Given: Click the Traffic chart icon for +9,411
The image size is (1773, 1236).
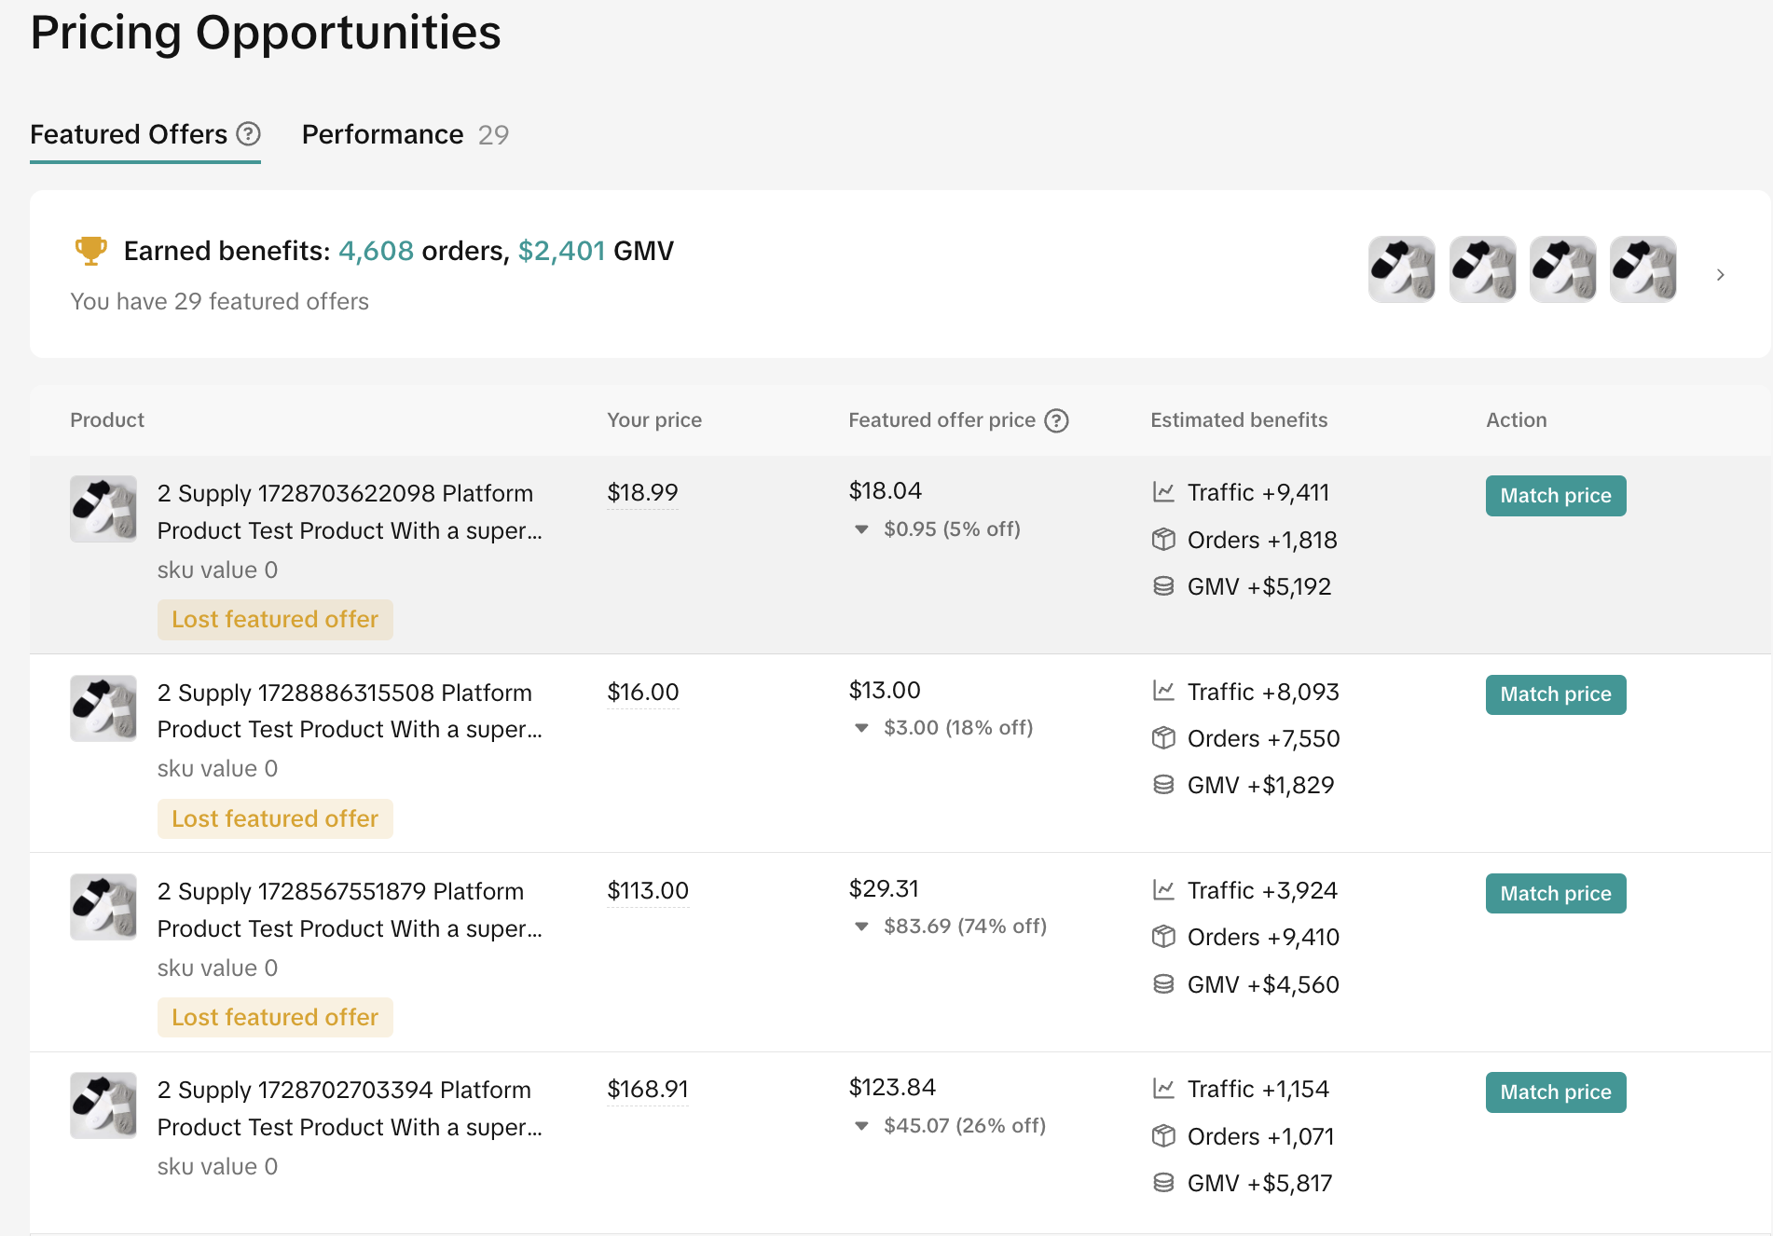Looking at the screenshot, I should [1163, 492].
